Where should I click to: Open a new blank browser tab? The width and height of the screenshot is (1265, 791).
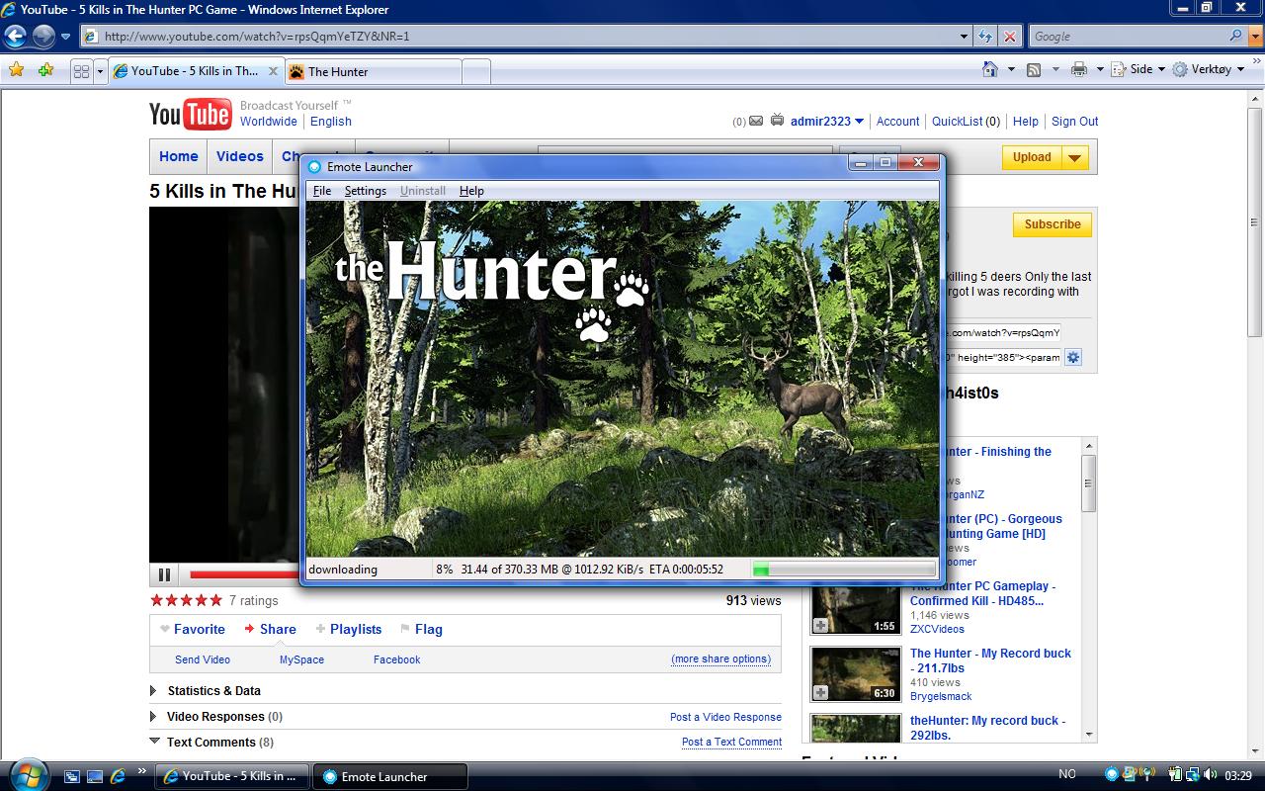(475, 71)
